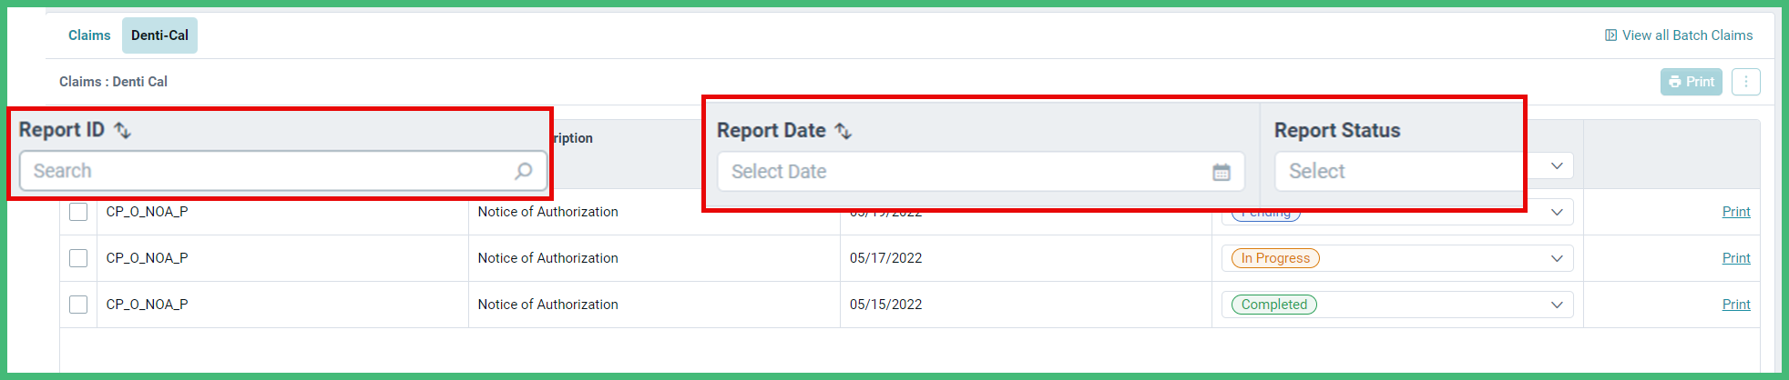This screenshot has width=1789, height=380.
Task: Sort by Report Date using arrows icon
Action: coord(843,131)
